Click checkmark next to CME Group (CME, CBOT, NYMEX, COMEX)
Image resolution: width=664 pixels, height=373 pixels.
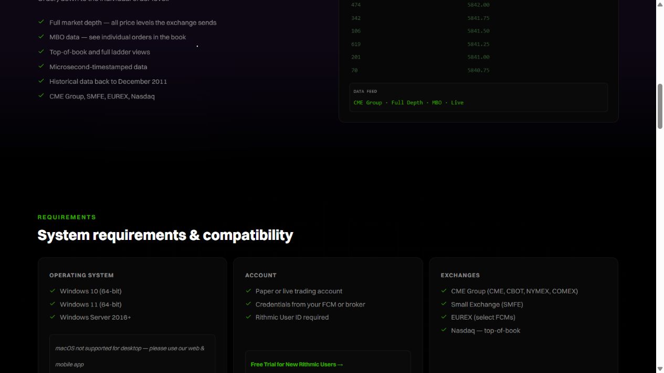coord(444,291)
